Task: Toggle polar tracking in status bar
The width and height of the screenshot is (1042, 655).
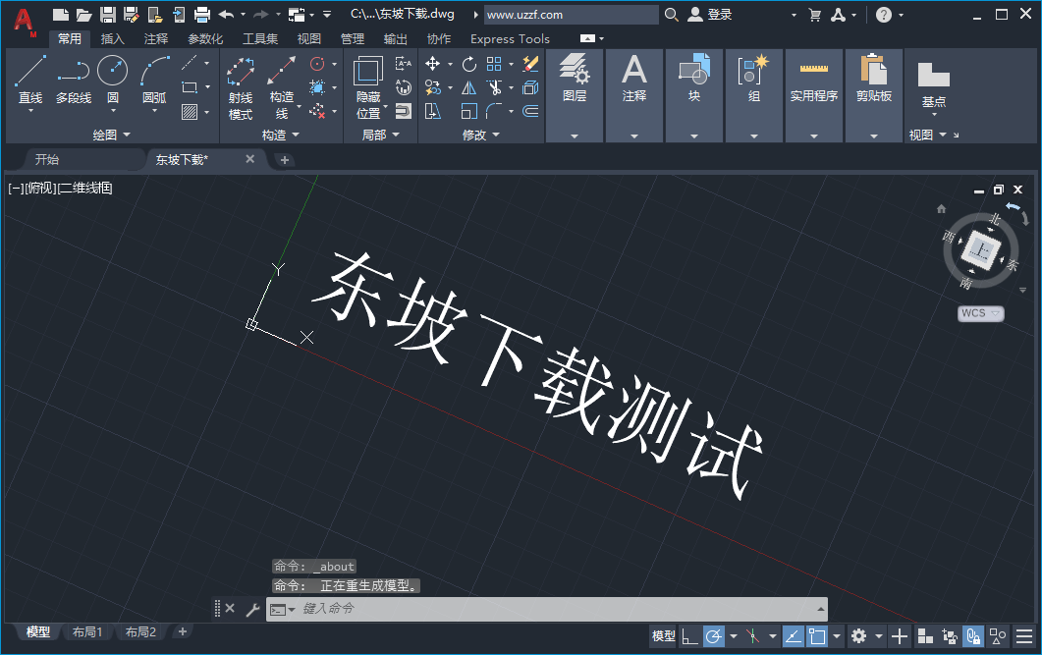Action: tap(714, 636)
